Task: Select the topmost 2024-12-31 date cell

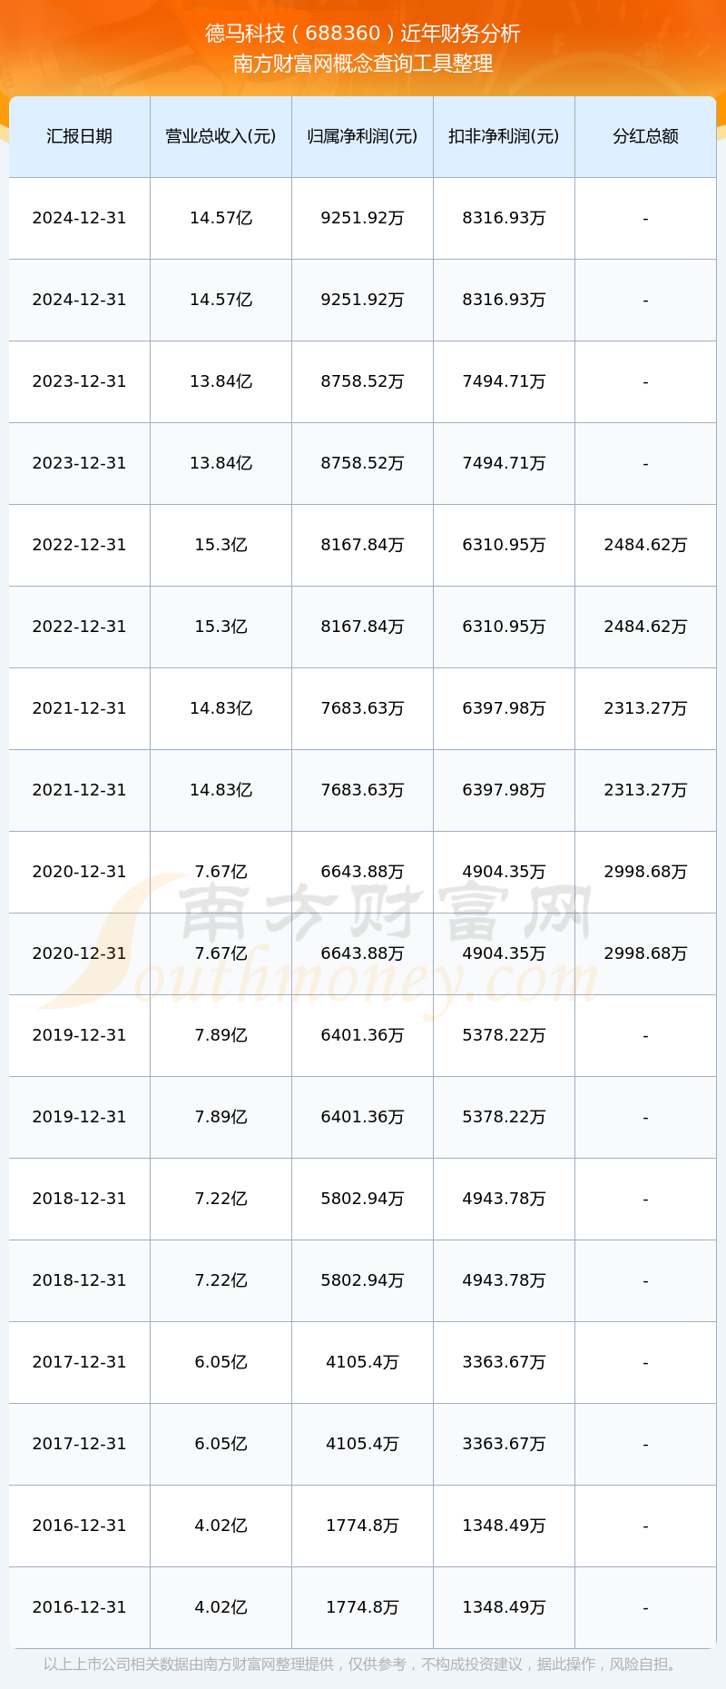Action: click(79, 218)
